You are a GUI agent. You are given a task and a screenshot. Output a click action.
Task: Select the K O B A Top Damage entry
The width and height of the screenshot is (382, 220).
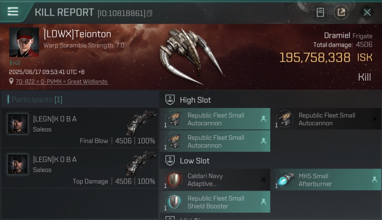point(80,168)
